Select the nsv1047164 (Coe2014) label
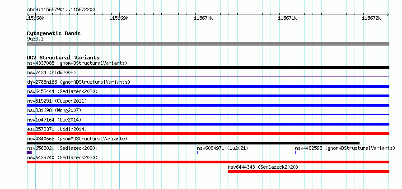Image resolution: width=402 pixels, height=189 pixels. 54,120
